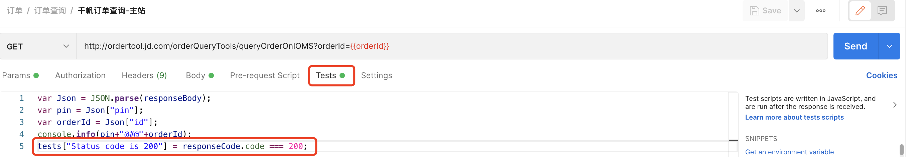Switch to the Params tab
This screenshot has height=157, width=913.
(x=16, y=75)
